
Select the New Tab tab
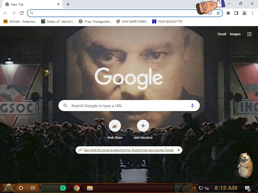[32, 5]
